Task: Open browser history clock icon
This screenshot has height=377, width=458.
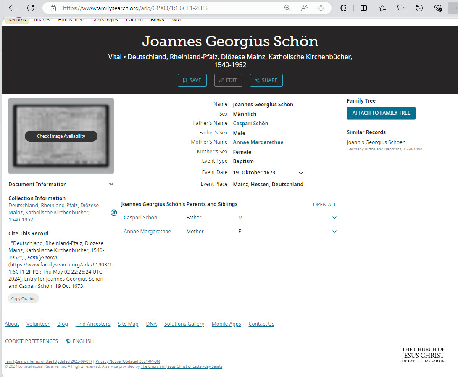Action: pyautogui.click(x=419, y=8)
